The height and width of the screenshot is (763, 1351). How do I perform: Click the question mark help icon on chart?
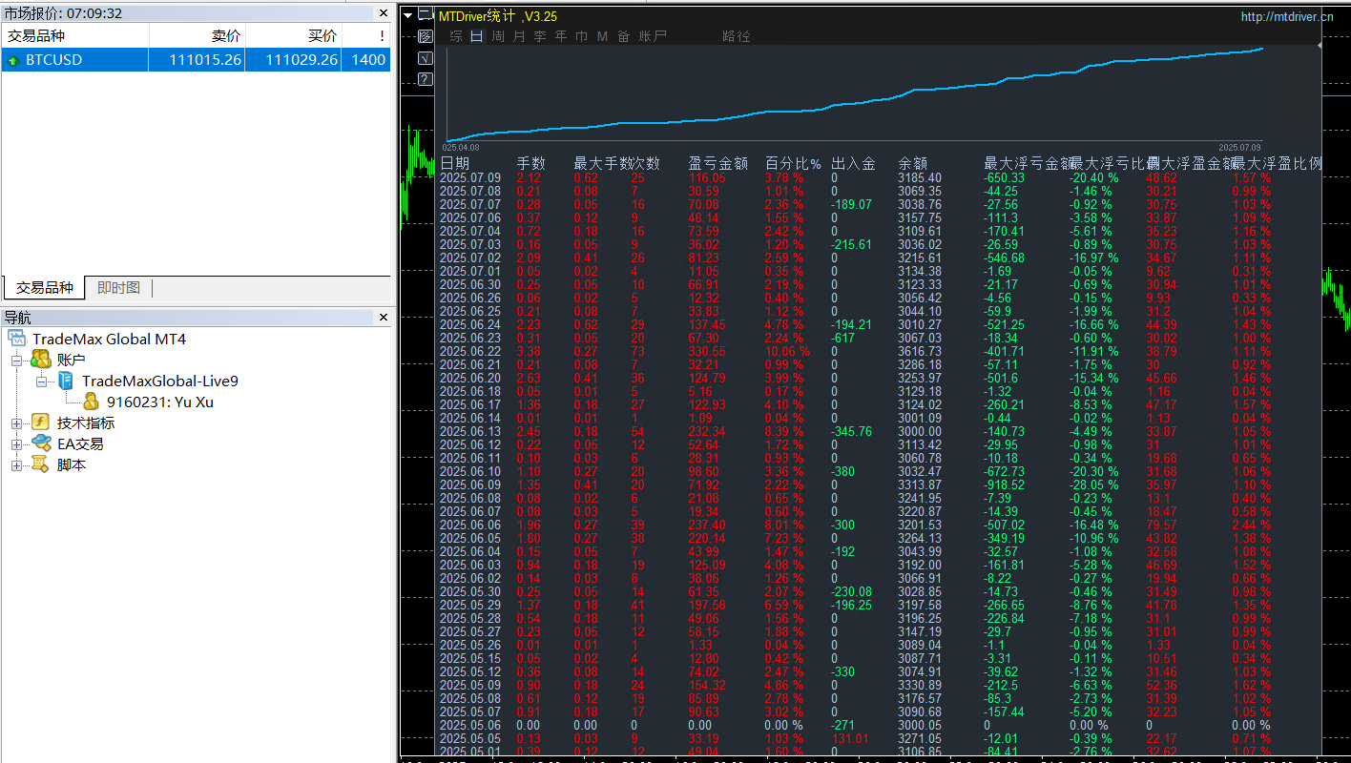click(425, 79)
